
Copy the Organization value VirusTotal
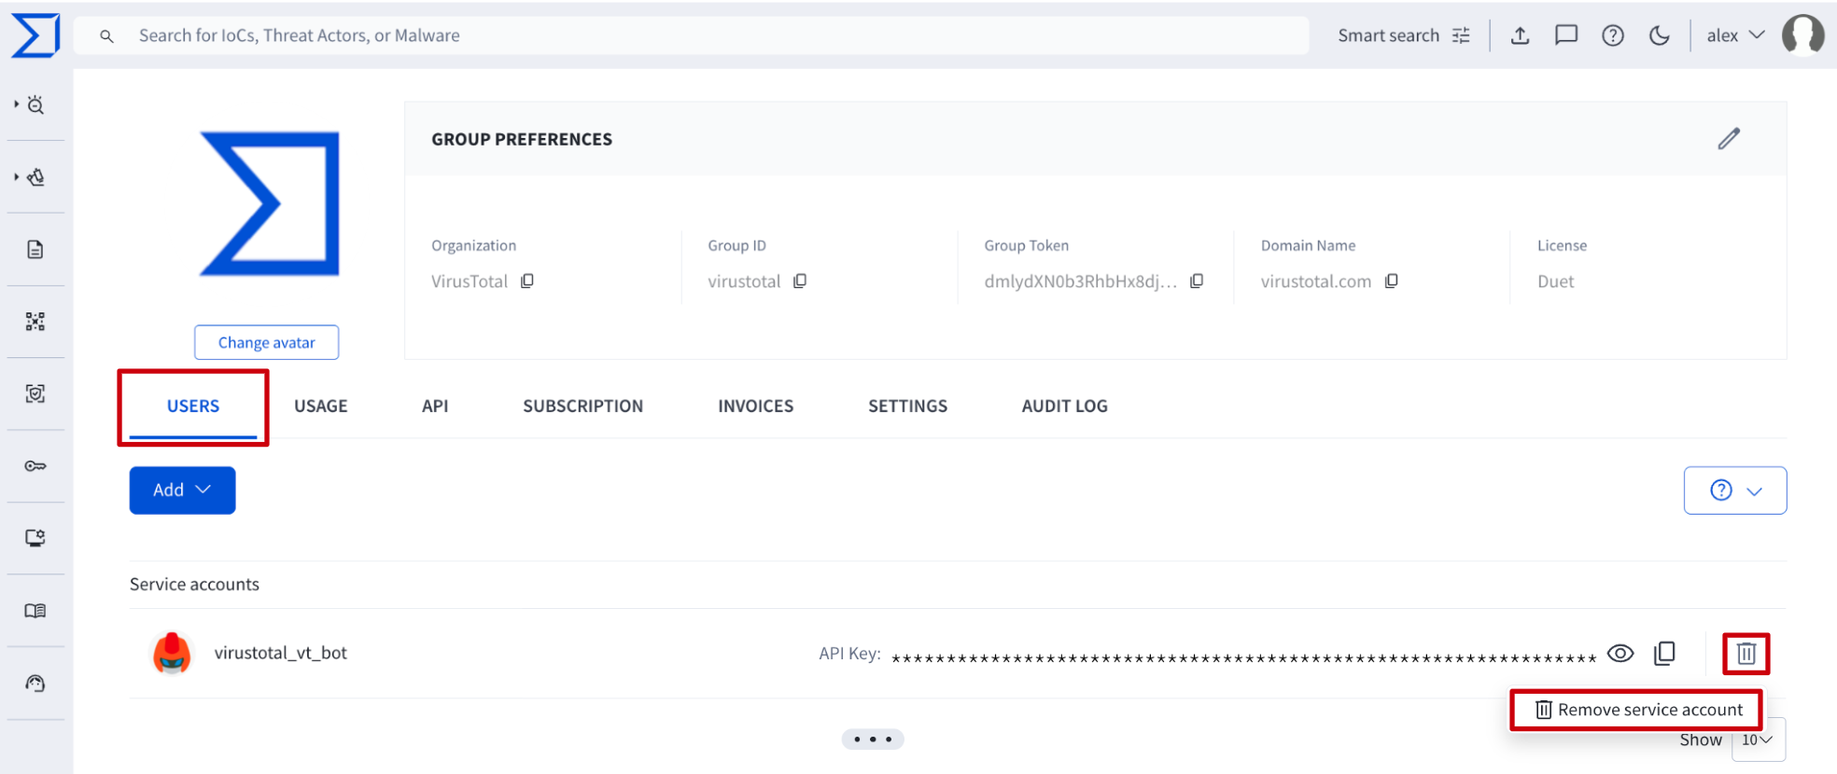tap(527, 281)
